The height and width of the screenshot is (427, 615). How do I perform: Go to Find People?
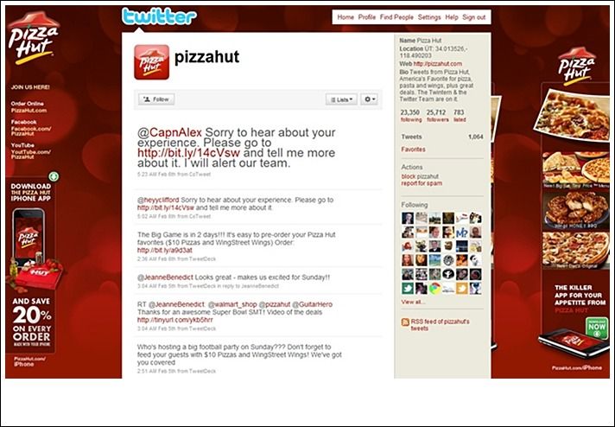tap(396, 17)
